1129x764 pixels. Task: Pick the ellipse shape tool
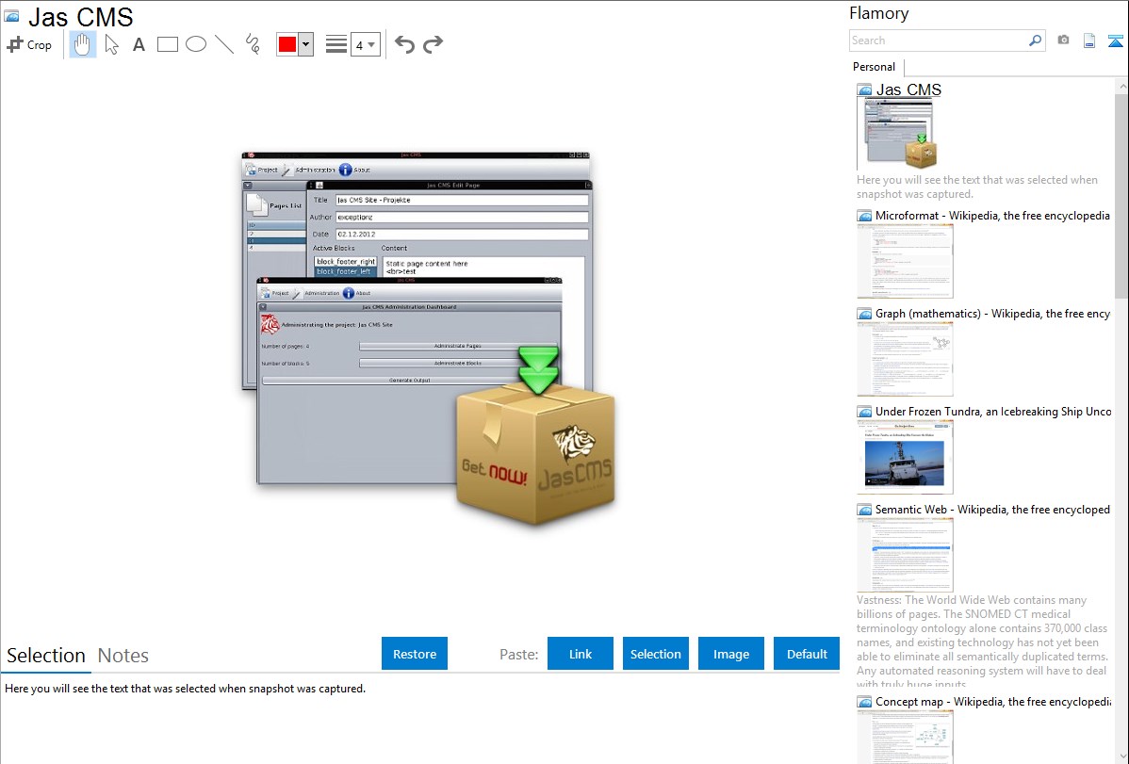[x=196, y=44]
